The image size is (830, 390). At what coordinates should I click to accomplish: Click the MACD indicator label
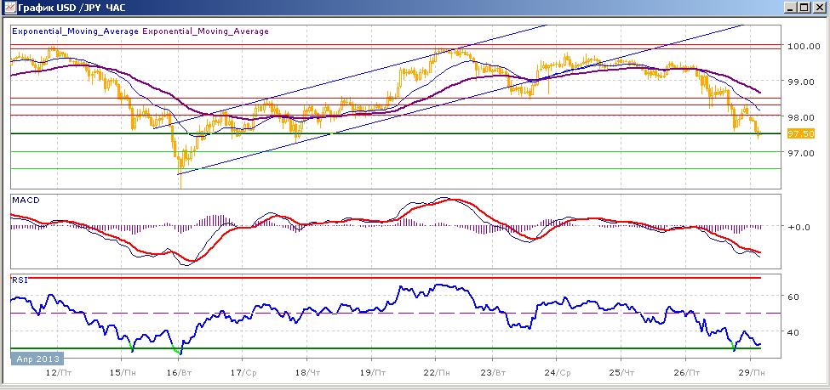click(26, 201)
